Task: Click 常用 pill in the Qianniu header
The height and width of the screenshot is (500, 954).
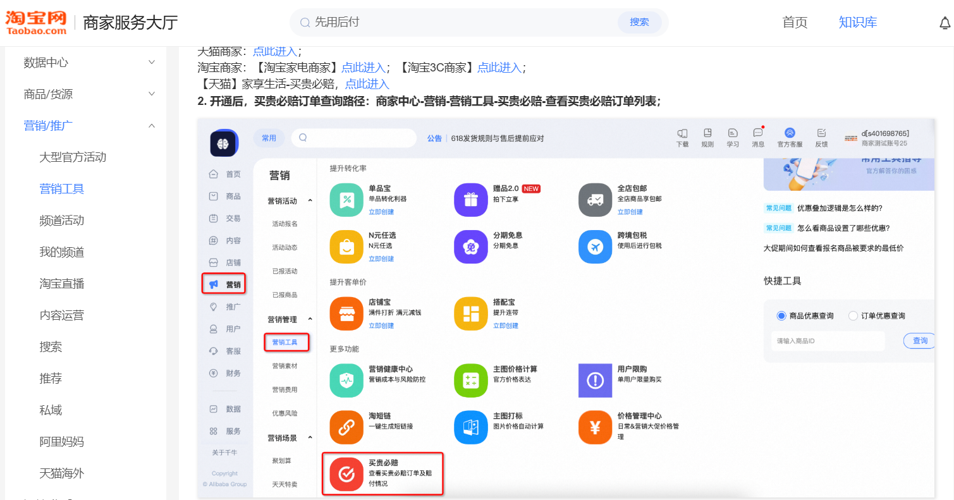Action: (269, 138)
